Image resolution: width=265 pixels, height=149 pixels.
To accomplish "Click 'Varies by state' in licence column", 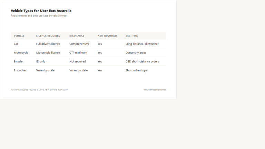I will pos(45,70).
